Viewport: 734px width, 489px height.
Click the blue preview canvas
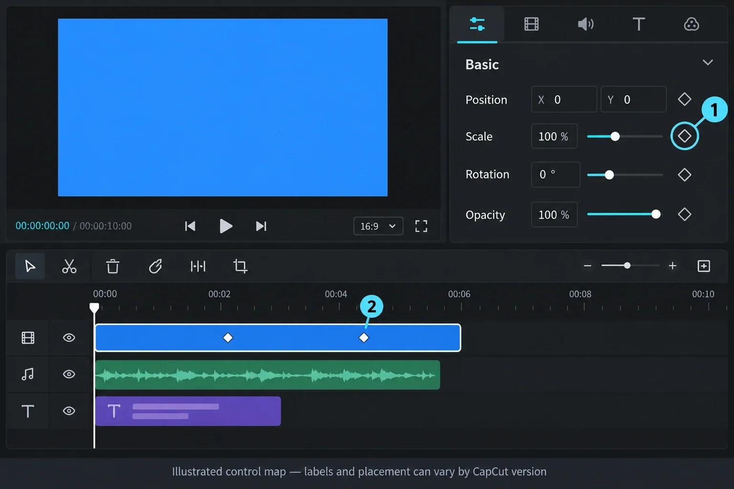[223, 107]
